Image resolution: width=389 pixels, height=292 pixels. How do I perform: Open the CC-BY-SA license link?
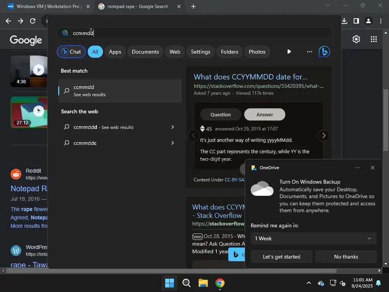[x=234, y=180]
